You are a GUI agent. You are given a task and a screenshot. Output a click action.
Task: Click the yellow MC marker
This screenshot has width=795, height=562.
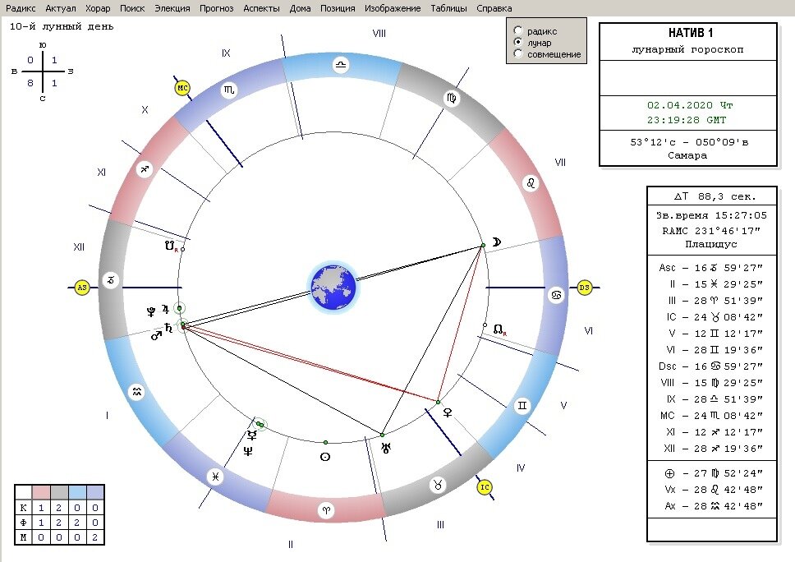coord(182,88)
